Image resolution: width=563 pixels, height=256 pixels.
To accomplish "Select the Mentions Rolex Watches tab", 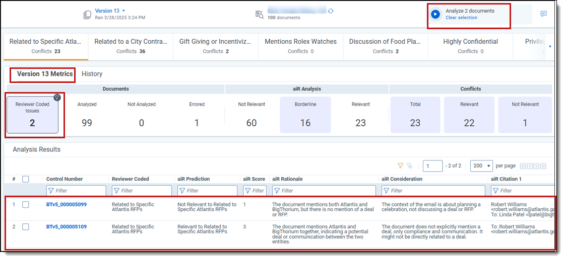I will tap(300, 46).
